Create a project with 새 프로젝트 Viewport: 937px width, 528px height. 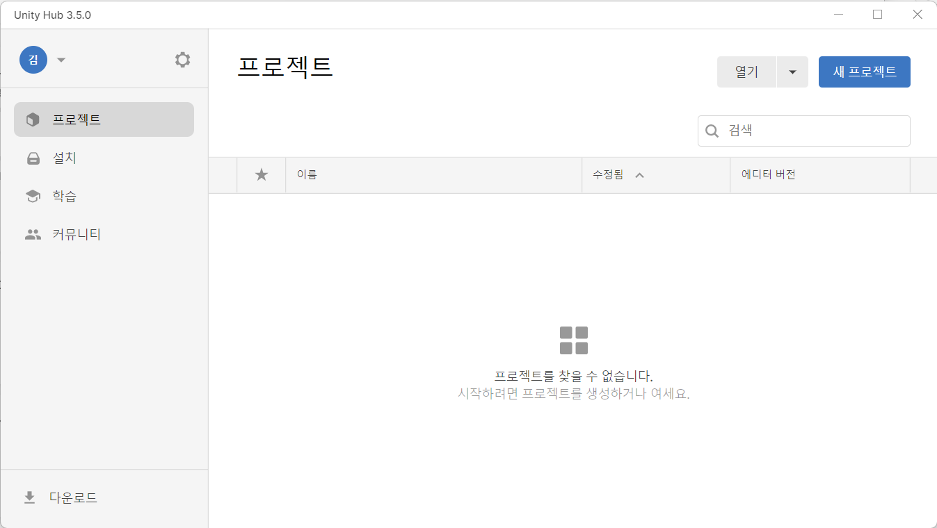pyautogui.click(x=865, y=72)
